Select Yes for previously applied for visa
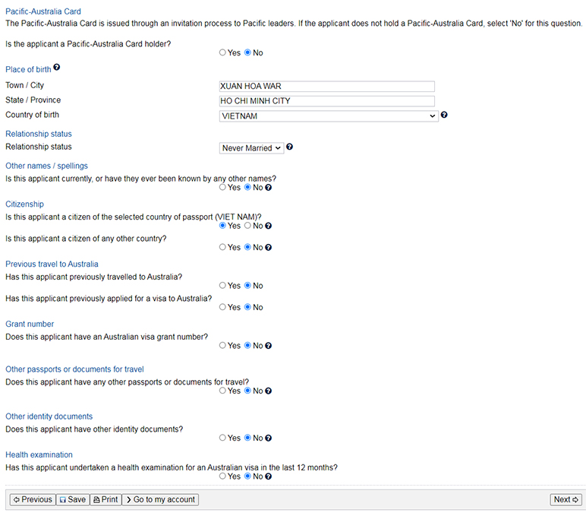Image resolution: width=586 pixels, height=513 pixels. pos(222,307)
